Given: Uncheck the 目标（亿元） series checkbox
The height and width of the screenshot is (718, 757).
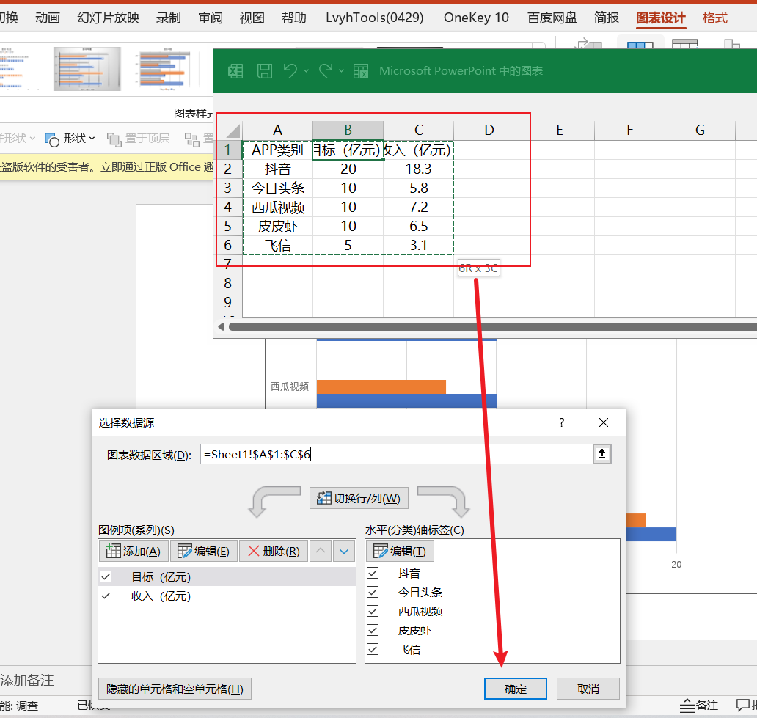Looking at the screenshot, I should tap(106, 576).
